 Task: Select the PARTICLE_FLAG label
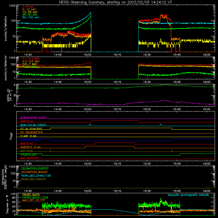31,147
